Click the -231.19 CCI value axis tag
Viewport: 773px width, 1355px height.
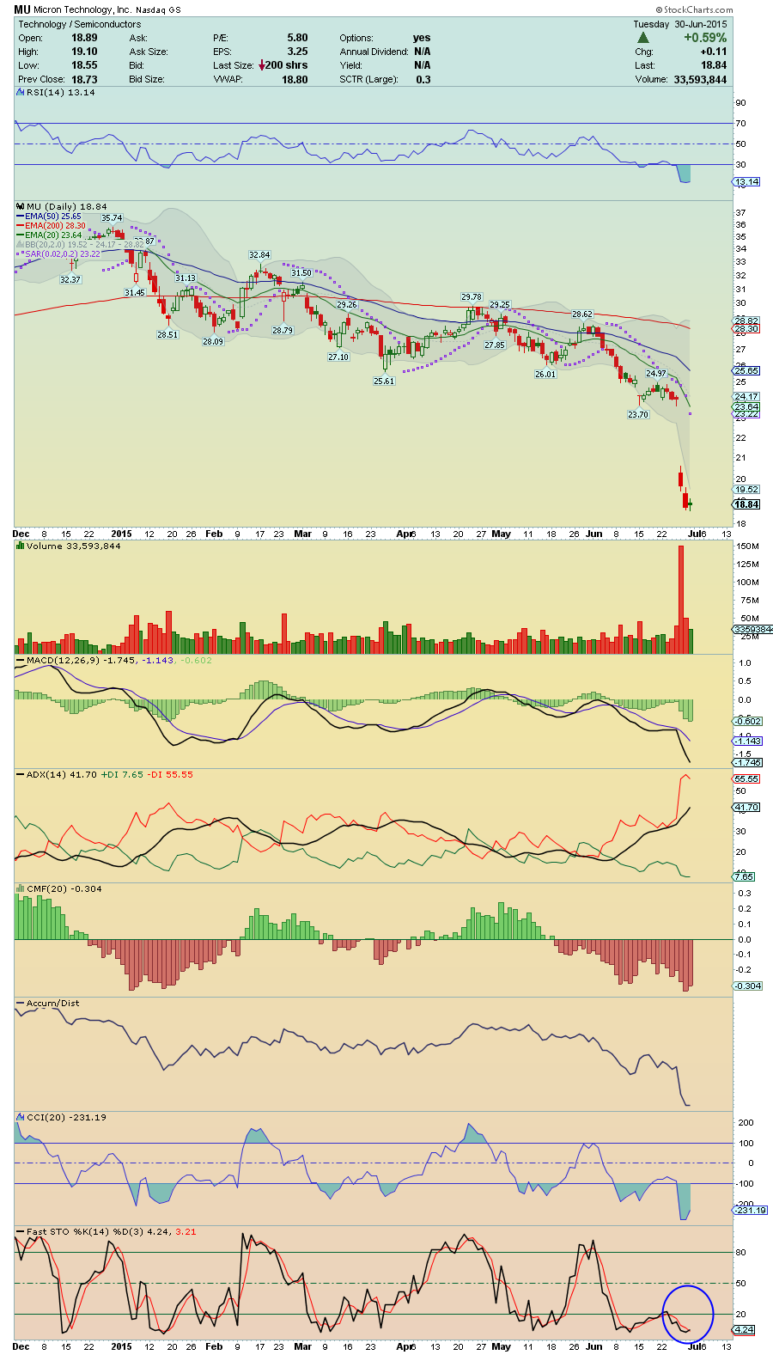[x=749, y=1210]
